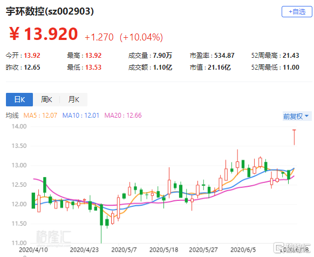Click the 11.50 y-axis price label

(x=19, y=224)
